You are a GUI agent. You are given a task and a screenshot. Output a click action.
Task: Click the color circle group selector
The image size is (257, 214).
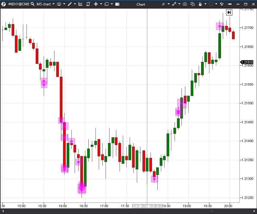[211, 4]
